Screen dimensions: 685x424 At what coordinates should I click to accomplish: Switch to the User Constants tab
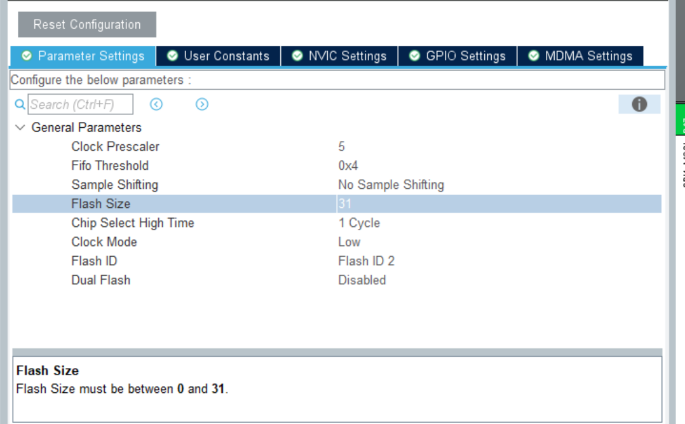[x=218, y=56]
